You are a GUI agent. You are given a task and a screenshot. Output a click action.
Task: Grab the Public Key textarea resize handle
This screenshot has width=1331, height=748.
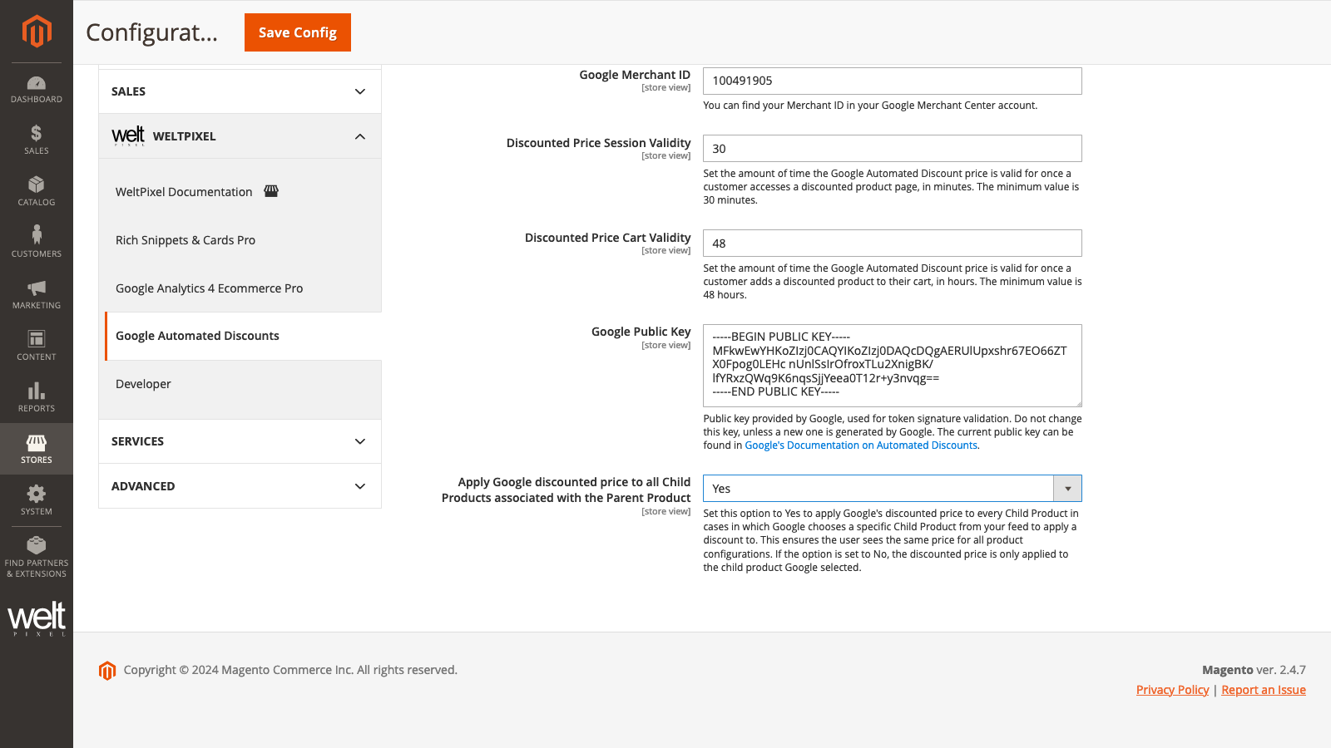(x=1077, y=402)
